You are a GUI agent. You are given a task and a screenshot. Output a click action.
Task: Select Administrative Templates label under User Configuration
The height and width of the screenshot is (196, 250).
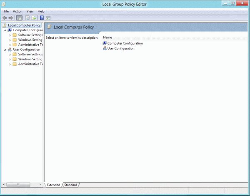(x=30, y=64)
